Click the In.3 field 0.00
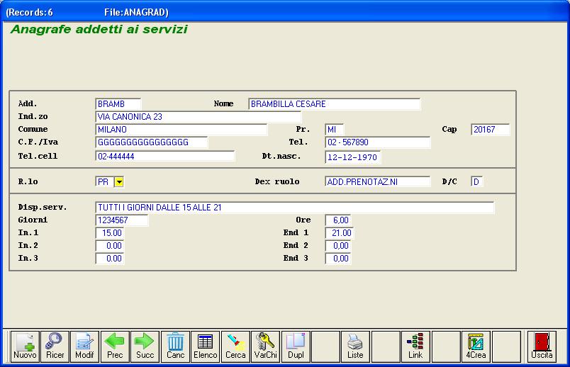The image size is (570, 367). (x=110, y=259)
